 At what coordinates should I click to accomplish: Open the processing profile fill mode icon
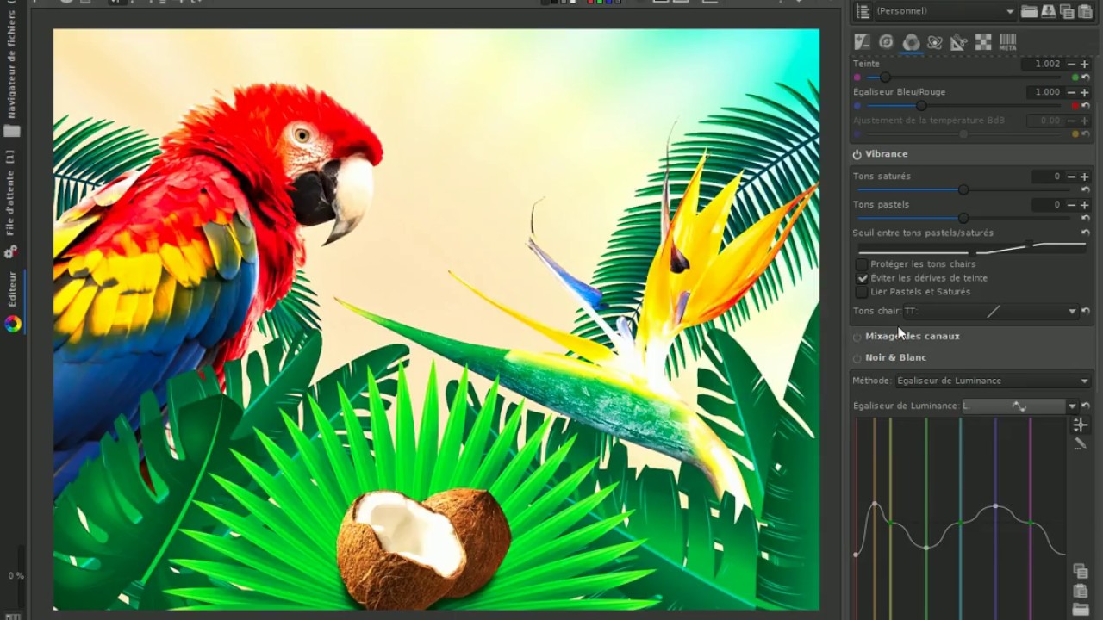[863, 11]
